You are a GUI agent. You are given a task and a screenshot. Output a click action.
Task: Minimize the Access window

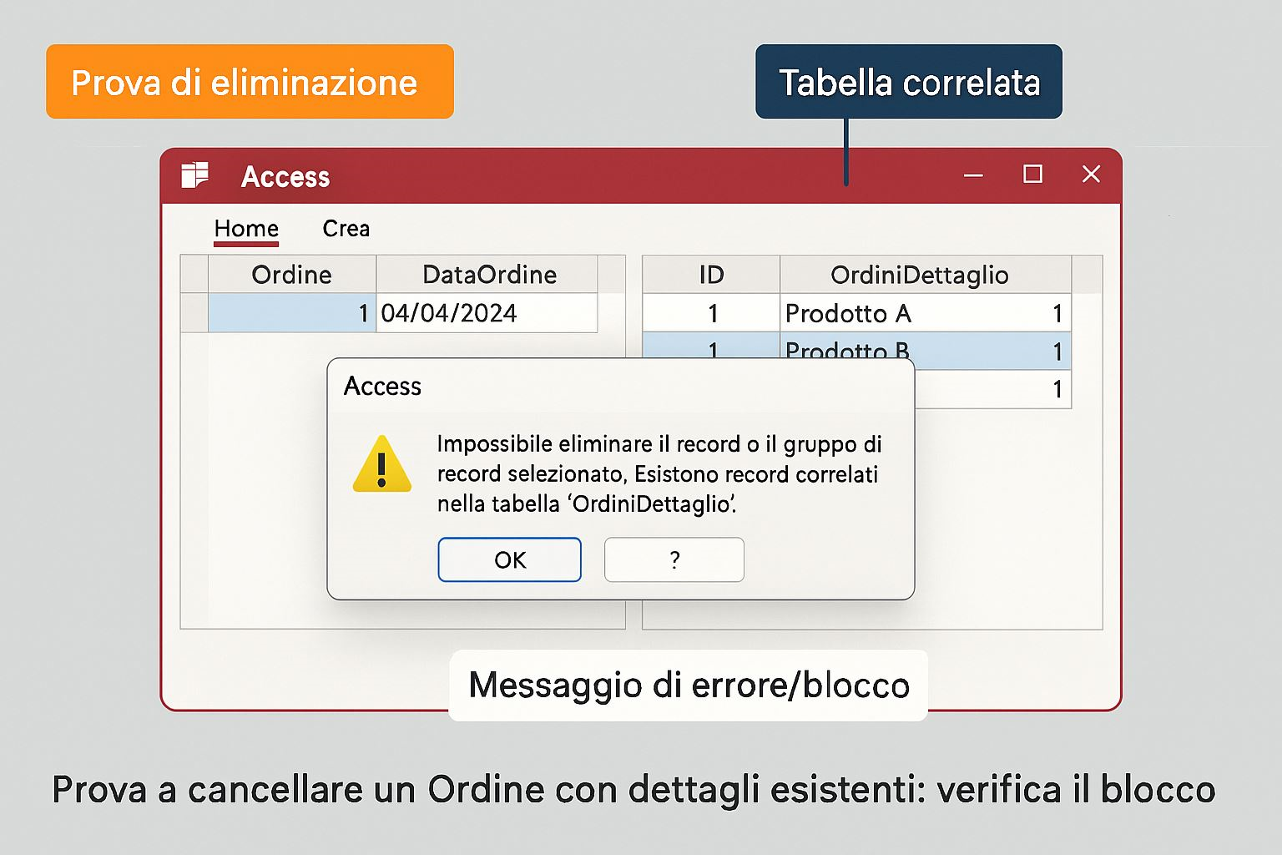pyautogui.click(x=973, y=175)
